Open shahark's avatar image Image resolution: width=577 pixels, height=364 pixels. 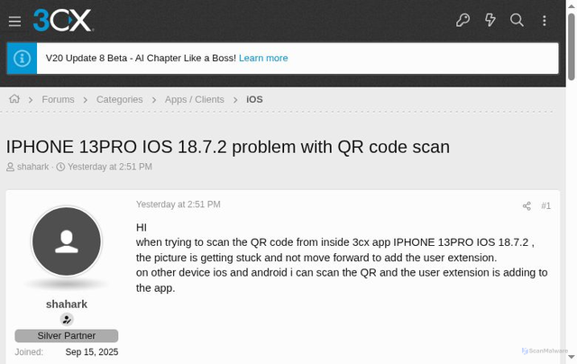pyautogui.click(x=67, y=241)
